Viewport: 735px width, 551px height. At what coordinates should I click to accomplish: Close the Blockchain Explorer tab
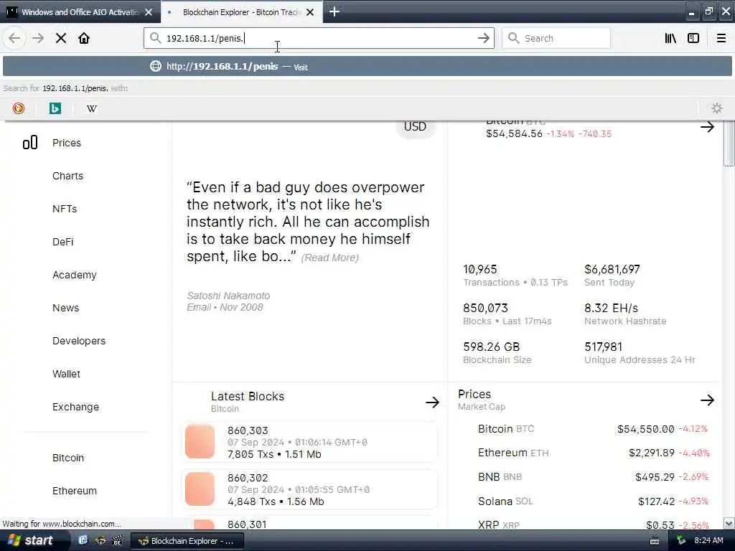coord(310,12)
